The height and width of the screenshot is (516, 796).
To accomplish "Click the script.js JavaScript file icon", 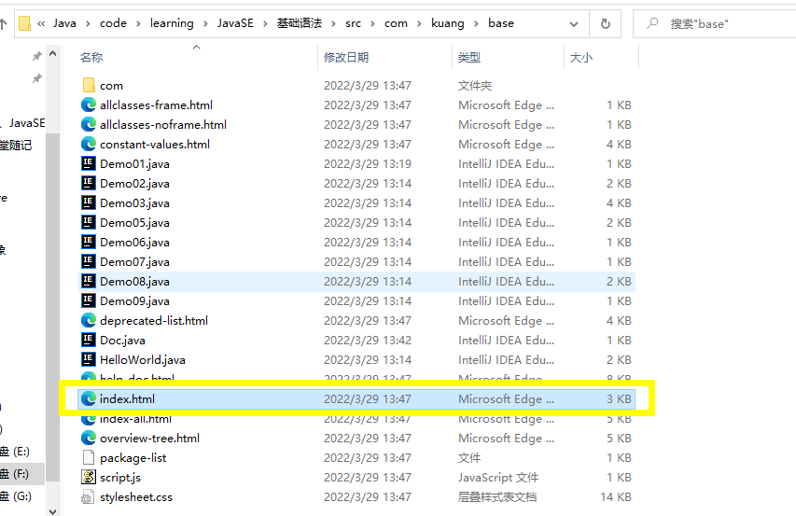I will tap(89, 477).
